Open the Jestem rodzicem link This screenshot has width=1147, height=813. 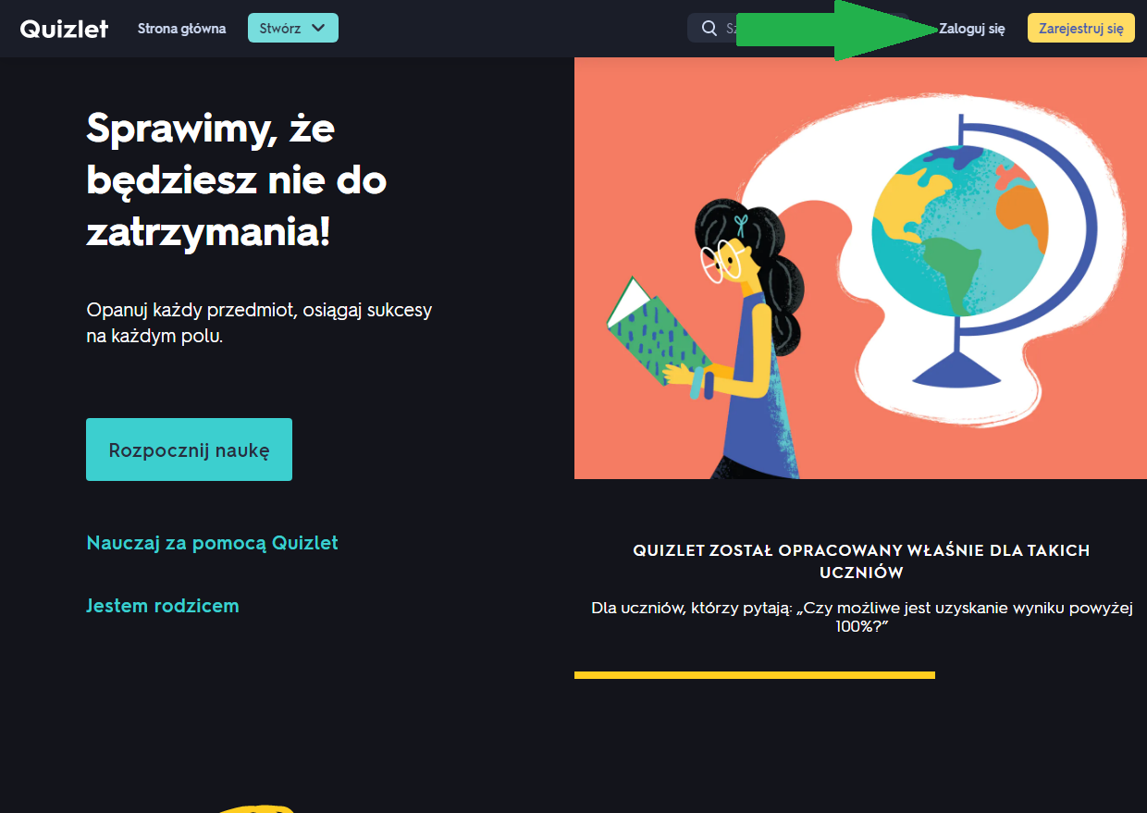(x=163, y=606)
